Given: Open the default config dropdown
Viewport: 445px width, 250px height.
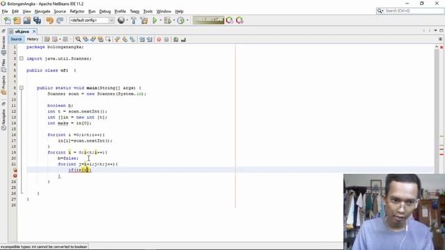Looking at the screenshot, I should 111,20.
